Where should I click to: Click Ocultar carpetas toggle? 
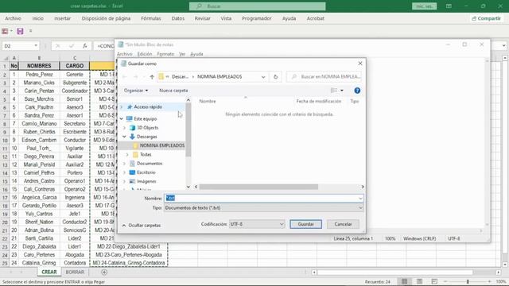point(142,225)
